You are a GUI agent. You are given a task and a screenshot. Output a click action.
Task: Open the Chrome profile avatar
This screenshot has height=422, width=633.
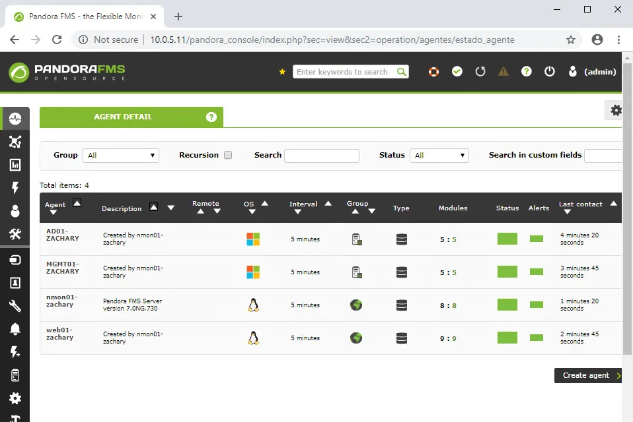(x=597, y=40)
